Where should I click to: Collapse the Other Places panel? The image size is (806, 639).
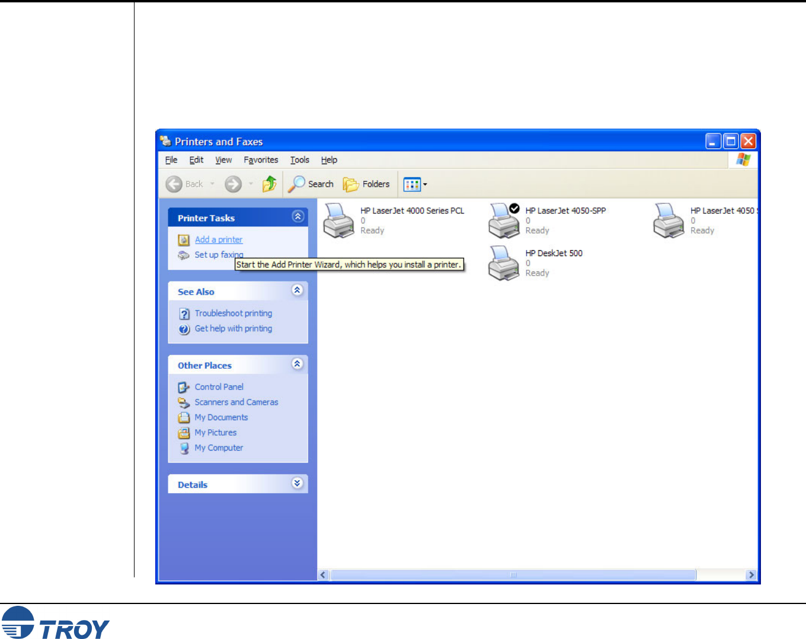click(x=298, y=364)
